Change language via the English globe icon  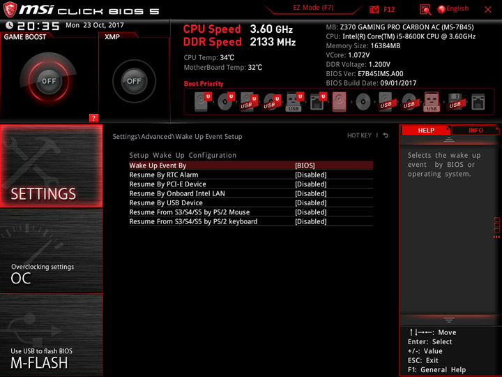click(441, 9)
